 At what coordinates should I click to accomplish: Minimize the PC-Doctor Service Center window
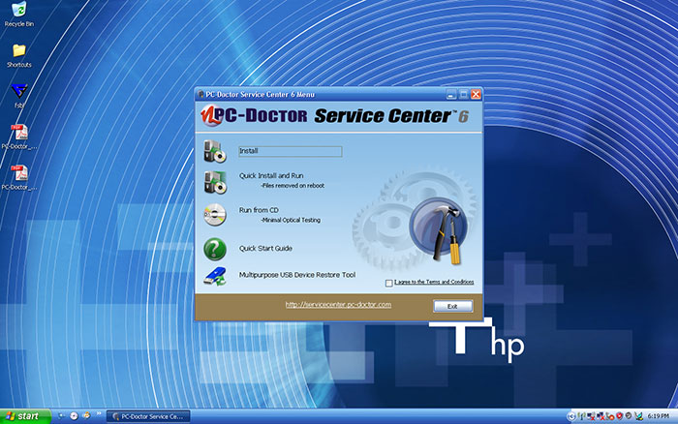click(451, 94)
